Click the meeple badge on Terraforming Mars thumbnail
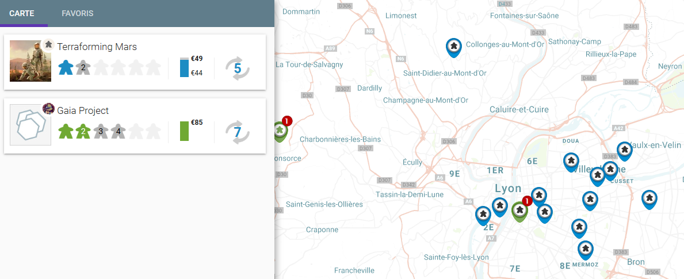 coord(48,44)
